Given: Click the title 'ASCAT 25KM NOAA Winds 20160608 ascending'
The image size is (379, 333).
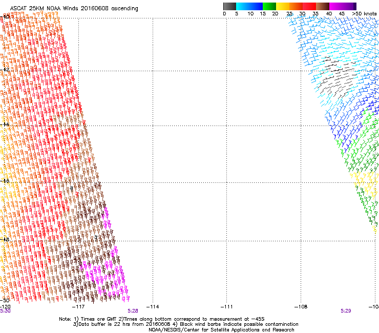Looking at the screenshot, I should click(74, 9).
